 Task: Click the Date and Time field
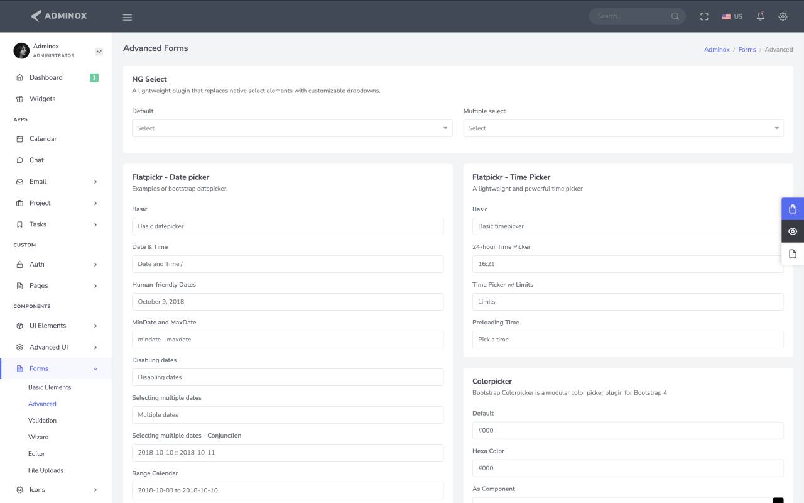point(288,264)
